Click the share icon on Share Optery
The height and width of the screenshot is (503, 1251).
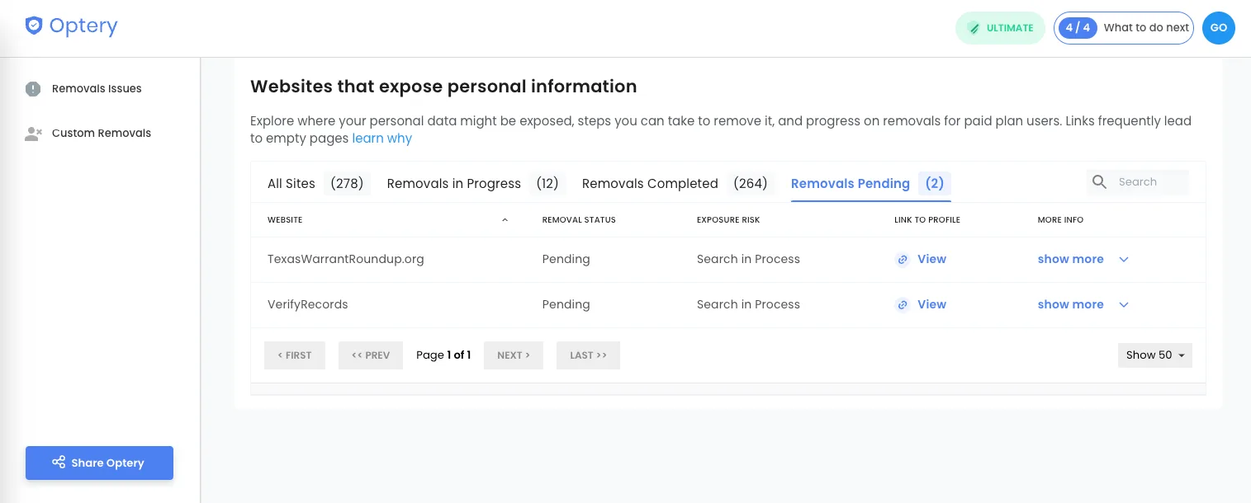pos(59,463)
